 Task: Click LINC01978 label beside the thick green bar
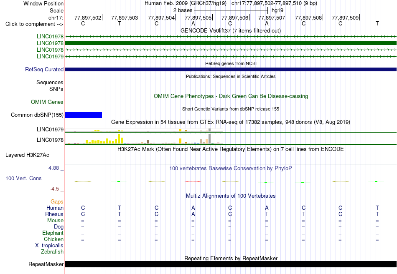(x=50, y=43)
